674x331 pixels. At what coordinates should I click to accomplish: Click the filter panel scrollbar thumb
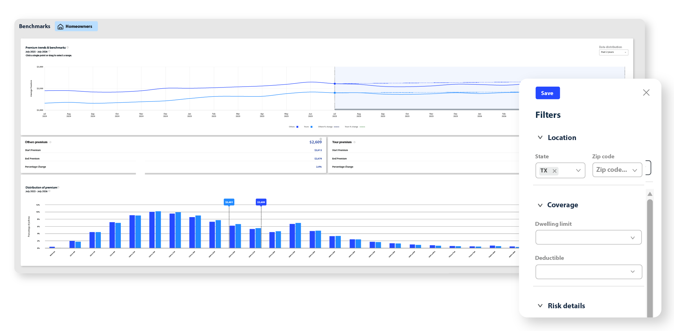(x=650, y=258)
